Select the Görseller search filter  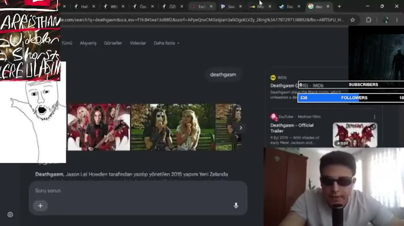click(113, 43)
